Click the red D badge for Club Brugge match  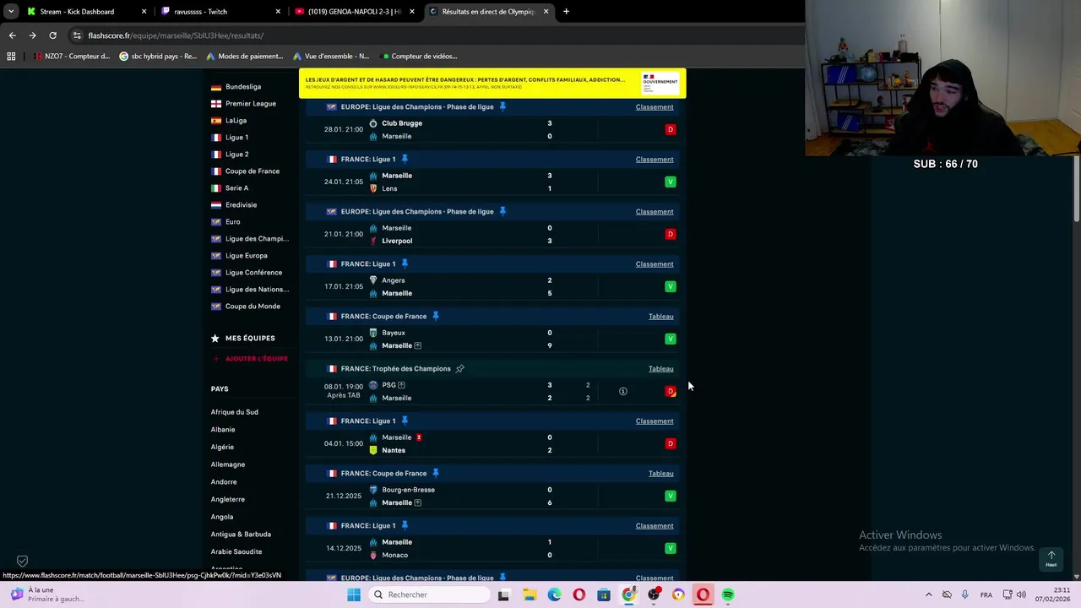coord(671,129)
